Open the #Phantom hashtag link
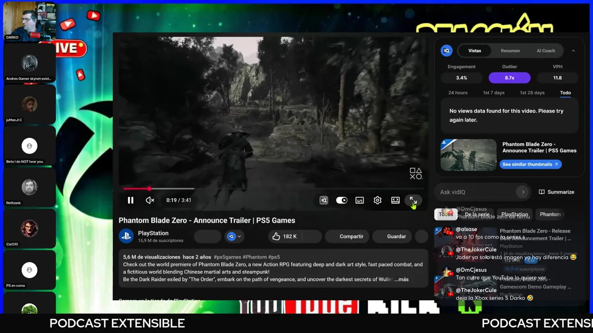Viewport: 593px width, 333px height. 254,257
